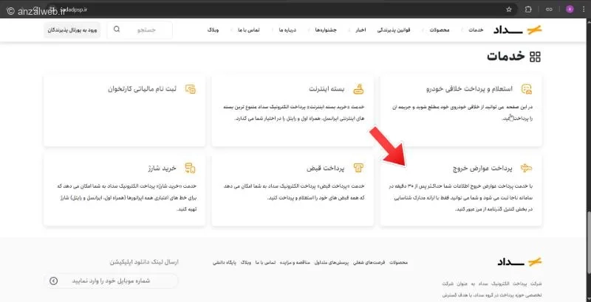Open the بسته اینترنت card title

pyautogui.click(x=327, y=89)
